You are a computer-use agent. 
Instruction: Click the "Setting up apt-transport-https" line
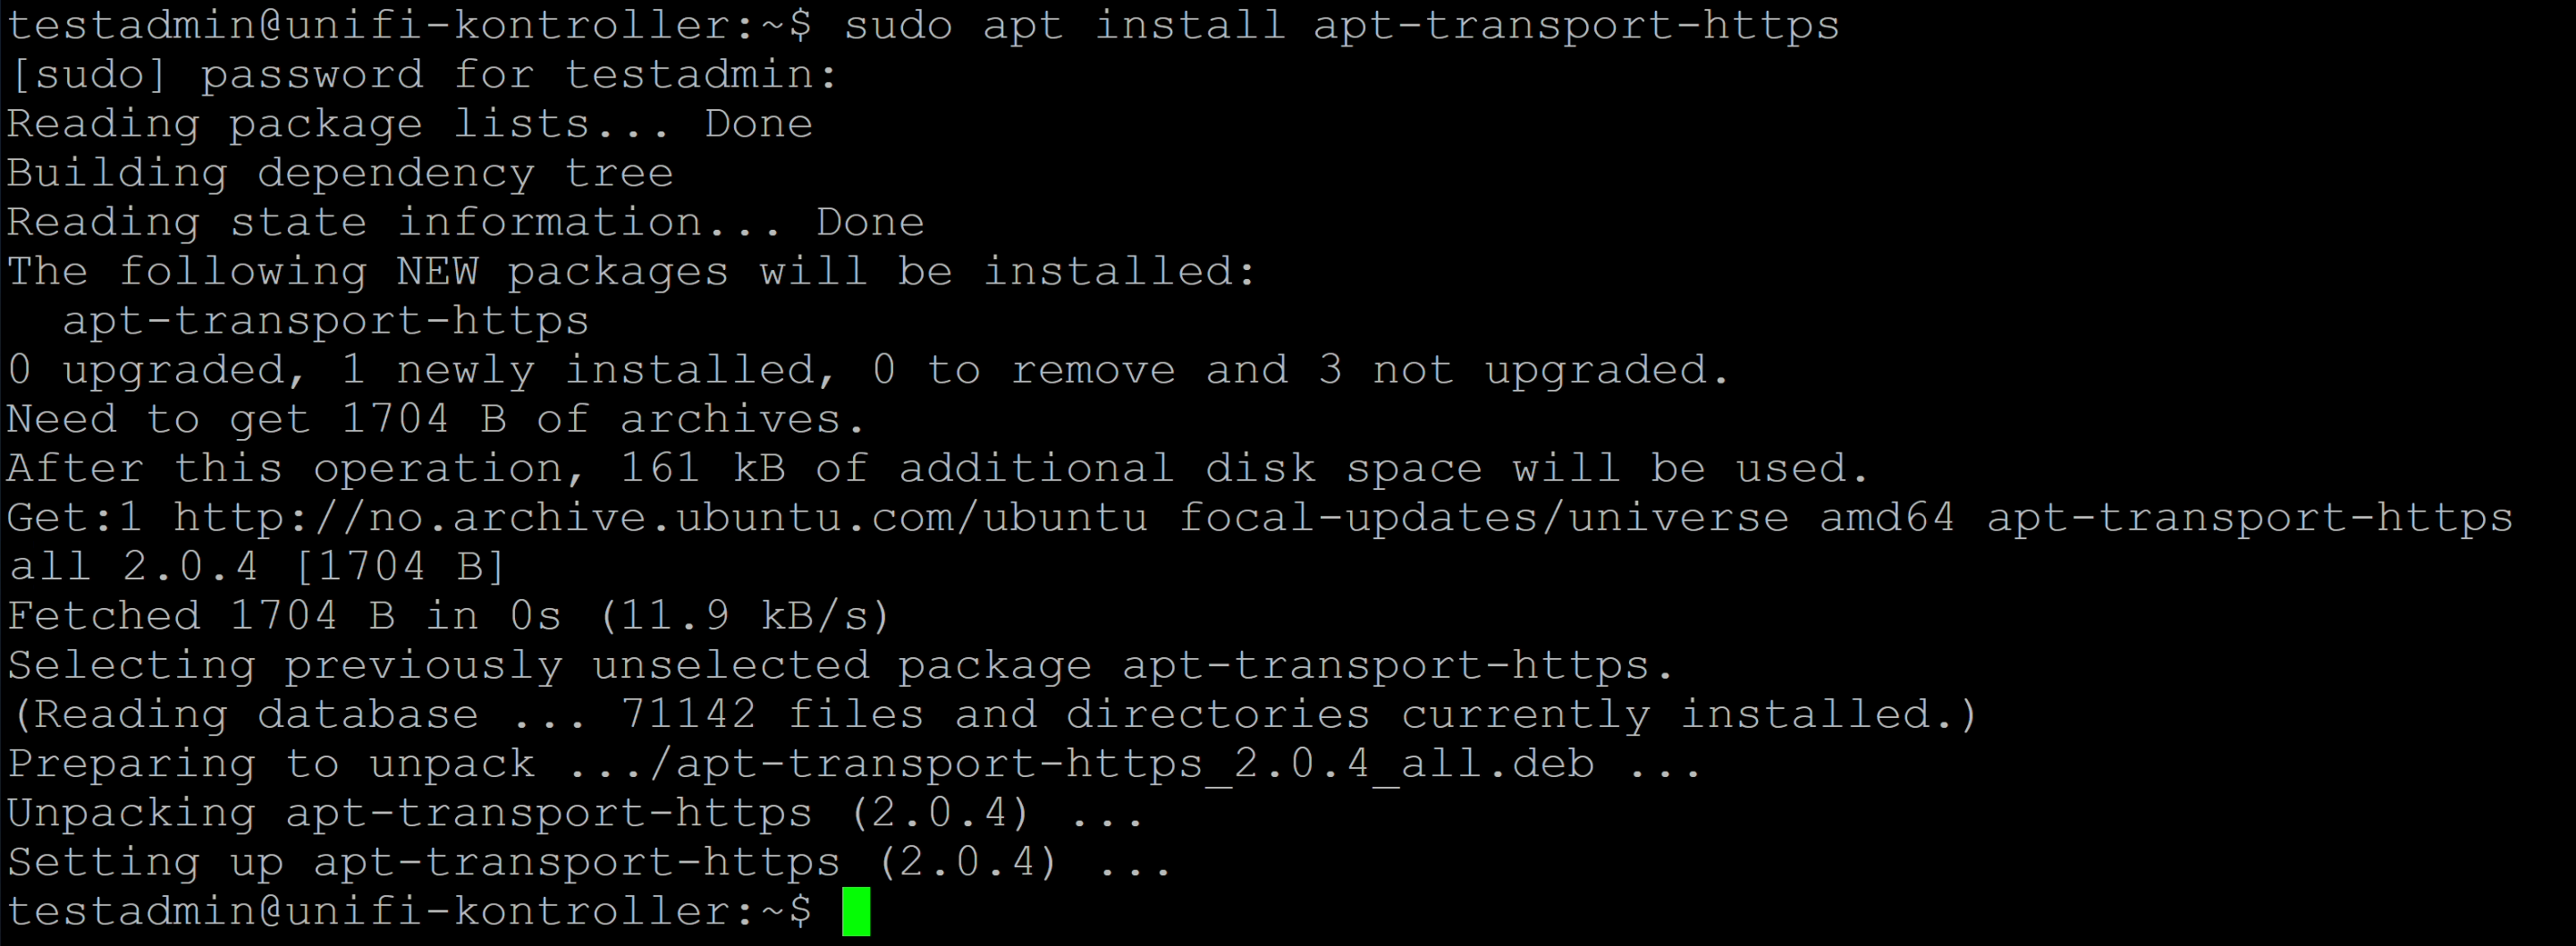[x=588, y=862]
